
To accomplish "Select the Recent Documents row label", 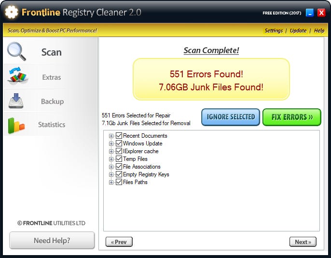I will tap(145, 136).
